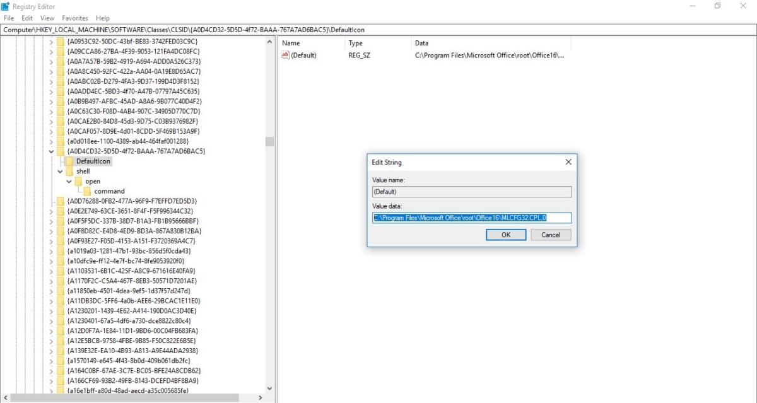Click inside the Value data field
Viewport: 757px width, 403px height.
click(x=471, y=218)
